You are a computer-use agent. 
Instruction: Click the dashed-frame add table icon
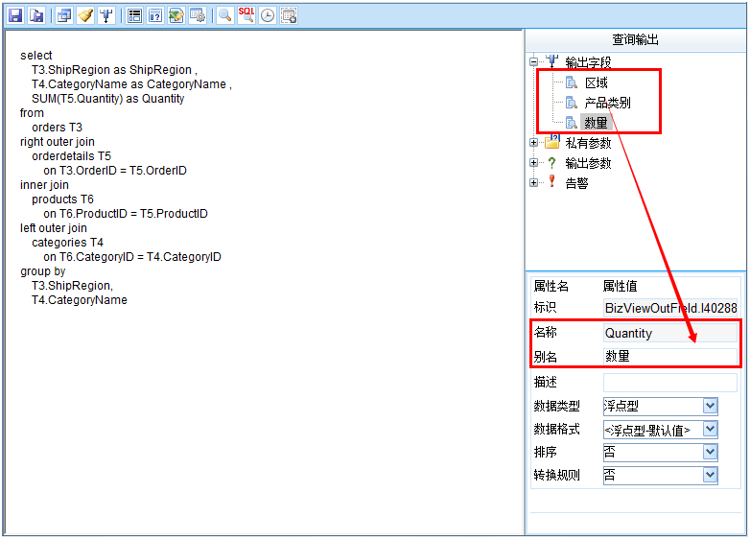tap(289, 15)
